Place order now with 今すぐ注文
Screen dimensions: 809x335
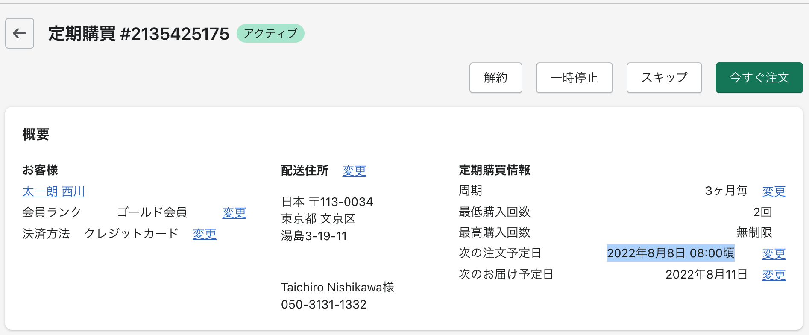point(759,78)
